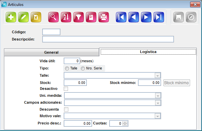
Task: Increase Cuotas with the up spinner arrow
Action: pyautogui.click(x=125, y=122)
